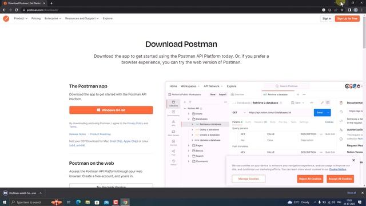Download Postman for Windows 64-bit

point(111,110)
